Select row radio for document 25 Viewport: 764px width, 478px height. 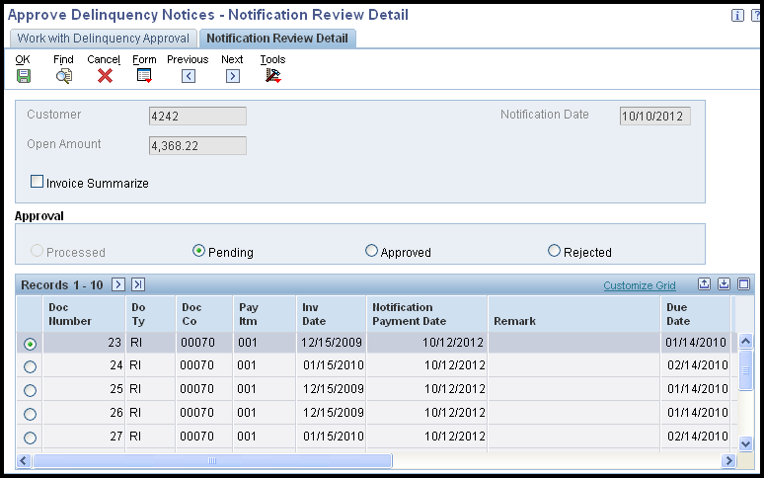pyautogui.click(x=31, y=391)
